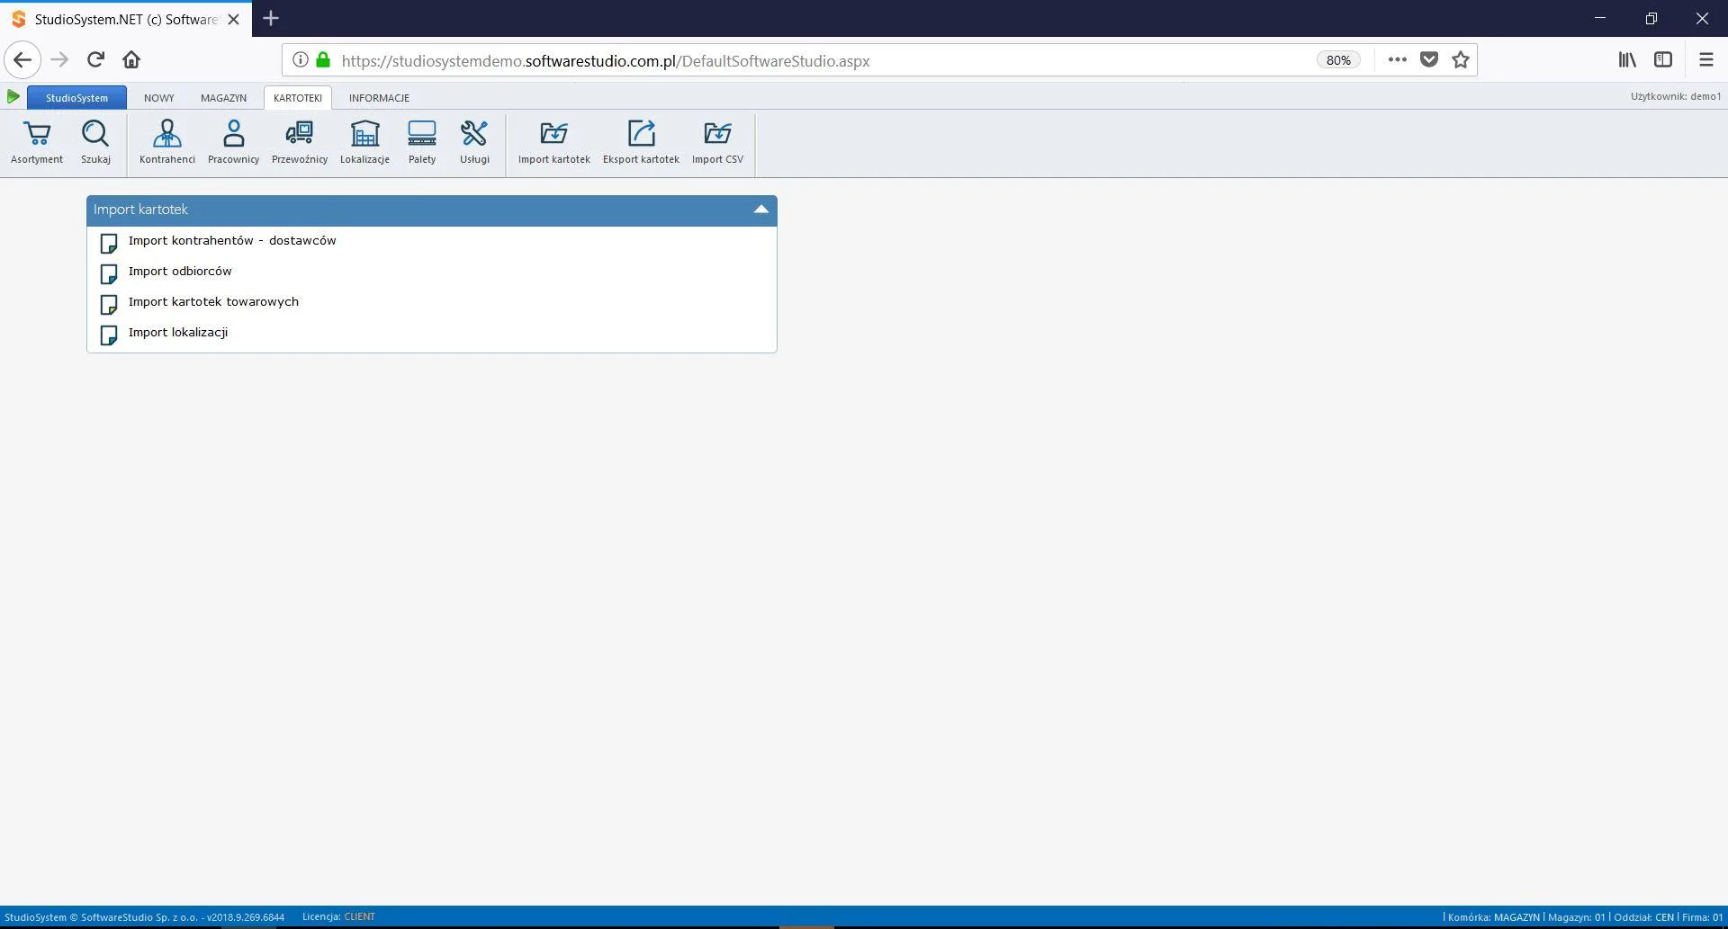The image size is (1728, 929).
Task: Open Import kartotek towarowych link
Action: [x=213, y=301]
